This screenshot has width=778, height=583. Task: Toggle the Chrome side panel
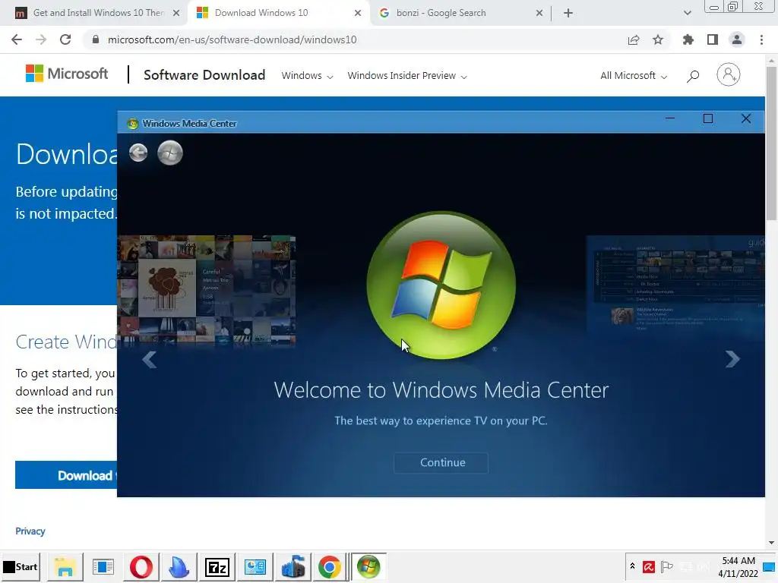713,39
